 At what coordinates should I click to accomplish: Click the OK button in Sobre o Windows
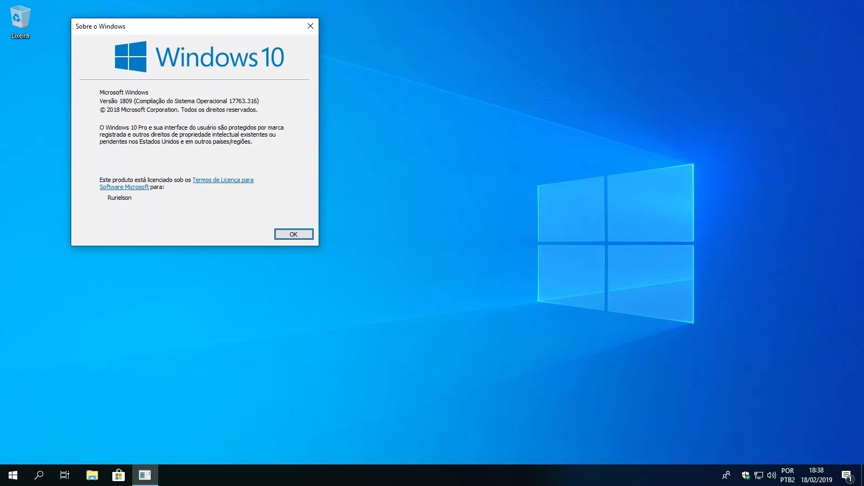(294, 234)
